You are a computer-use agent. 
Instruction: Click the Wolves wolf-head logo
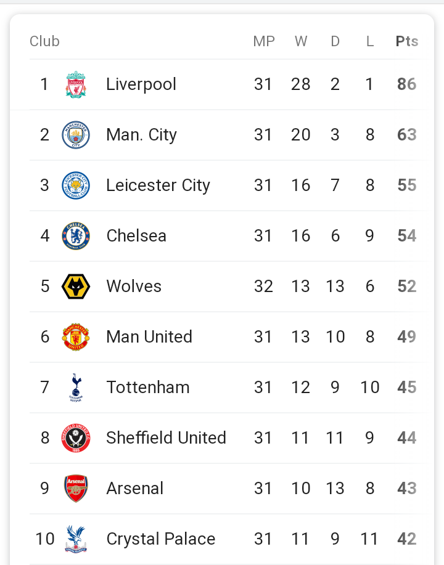76,287
